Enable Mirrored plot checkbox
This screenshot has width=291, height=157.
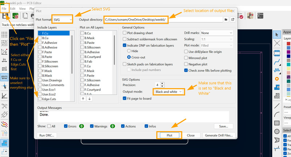point(186,58)
